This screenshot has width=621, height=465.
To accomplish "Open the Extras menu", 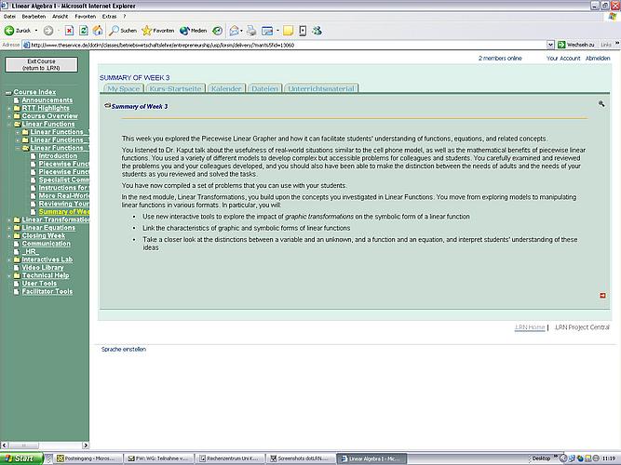I will coord(109,17).
